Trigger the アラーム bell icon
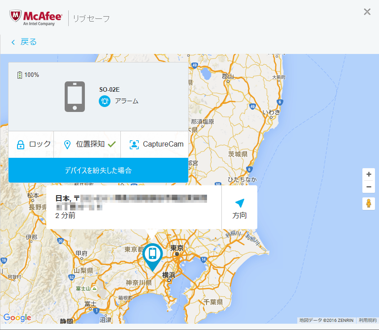The height and width of the screenshot is (330, 379). [105, 101]
